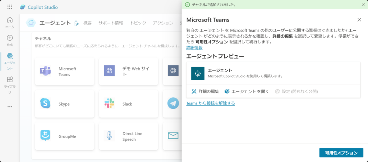
Task: Click 詳細の編集 in agent preview
Action: [x=205, y=91]
